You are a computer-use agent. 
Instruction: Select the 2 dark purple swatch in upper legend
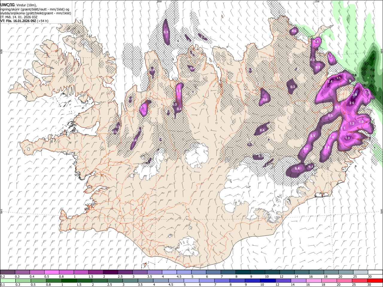(110, 272)
